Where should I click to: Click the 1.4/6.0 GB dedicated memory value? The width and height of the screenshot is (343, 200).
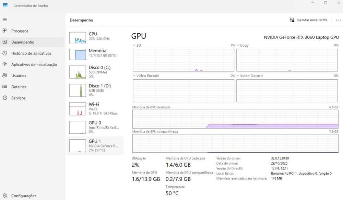pyautogui.click(x=178, y=165)
